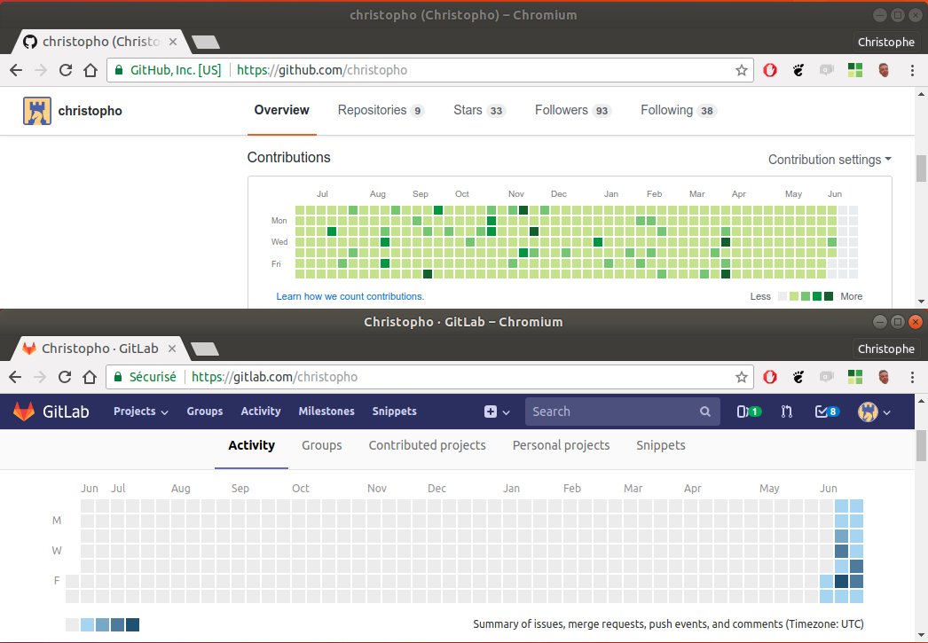Viewport: 928px width, 643px height.
Task: Open Snippets in GitLab top navbar
Action: 394,412
